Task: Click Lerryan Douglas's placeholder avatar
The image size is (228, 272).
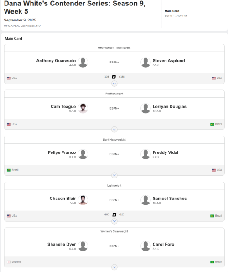Action: (x=145, y=108)
